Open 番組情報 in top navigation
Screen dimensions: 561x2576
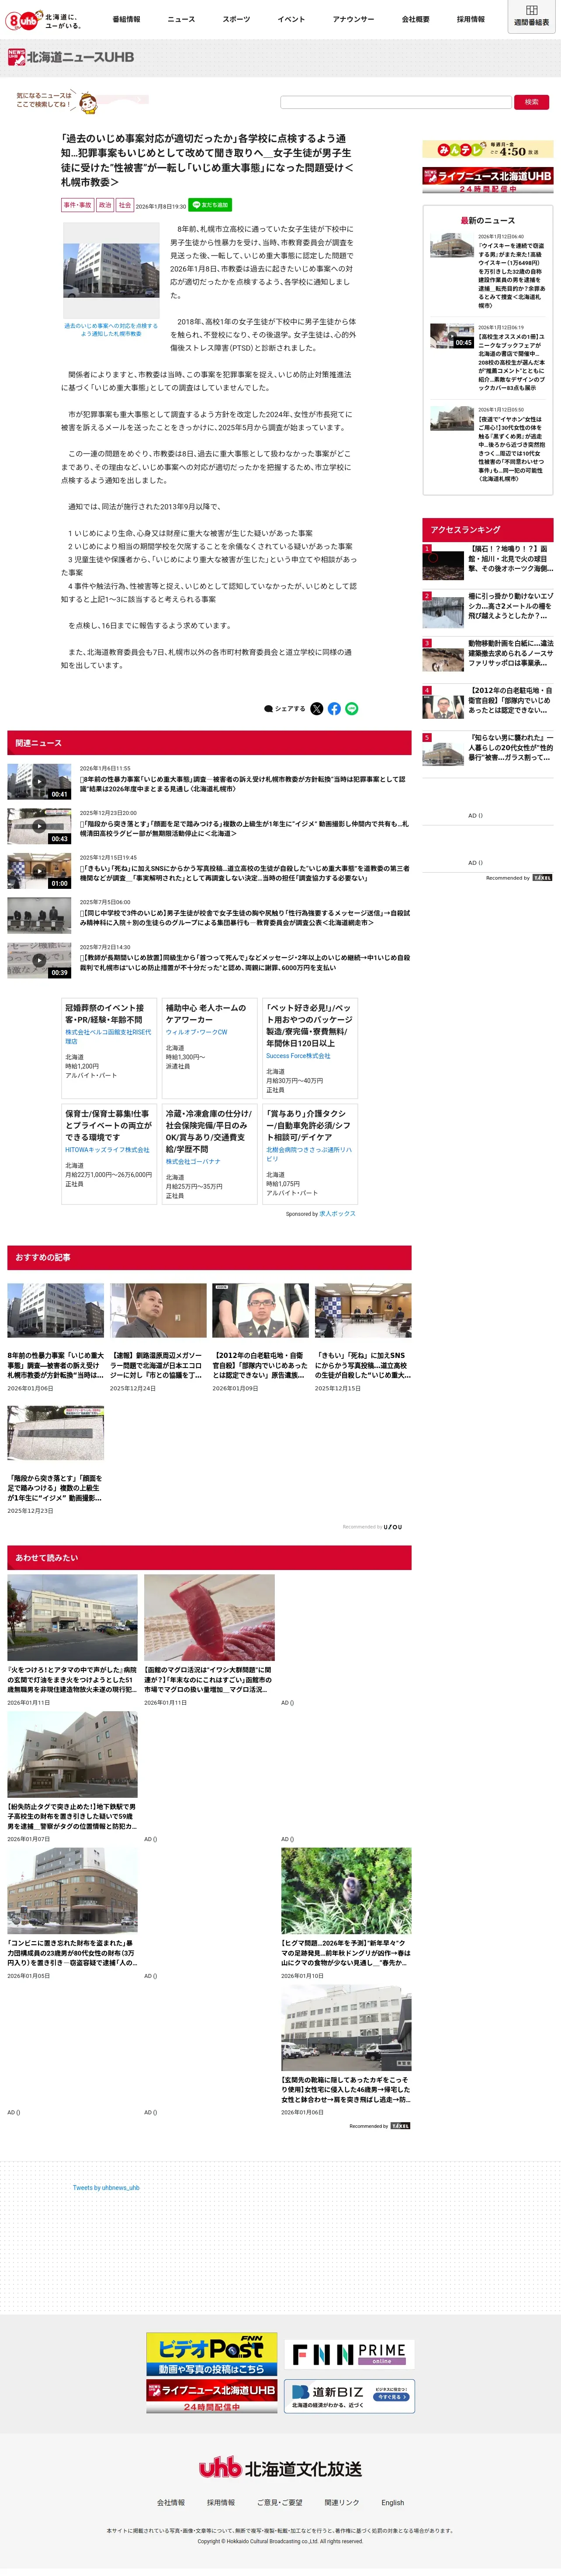(126, 19)
